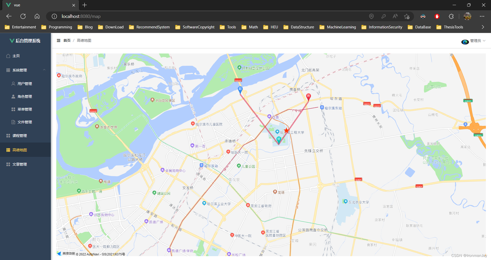The image size is (491, 260).
Task: Open the DownLoad bookmarks folder
Action: pos(111,27)
